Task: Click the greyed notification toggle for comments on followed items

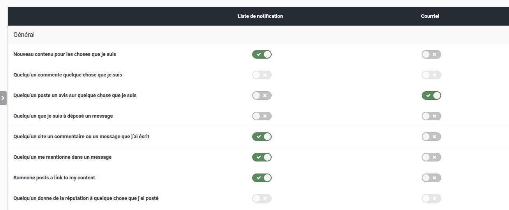Action: pyautogui.click(x=262, y=75)
